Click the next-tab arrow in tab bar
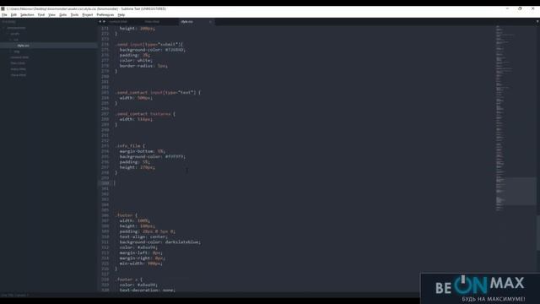Viewport: 540px width, 304px height. [x=104, y=21]
